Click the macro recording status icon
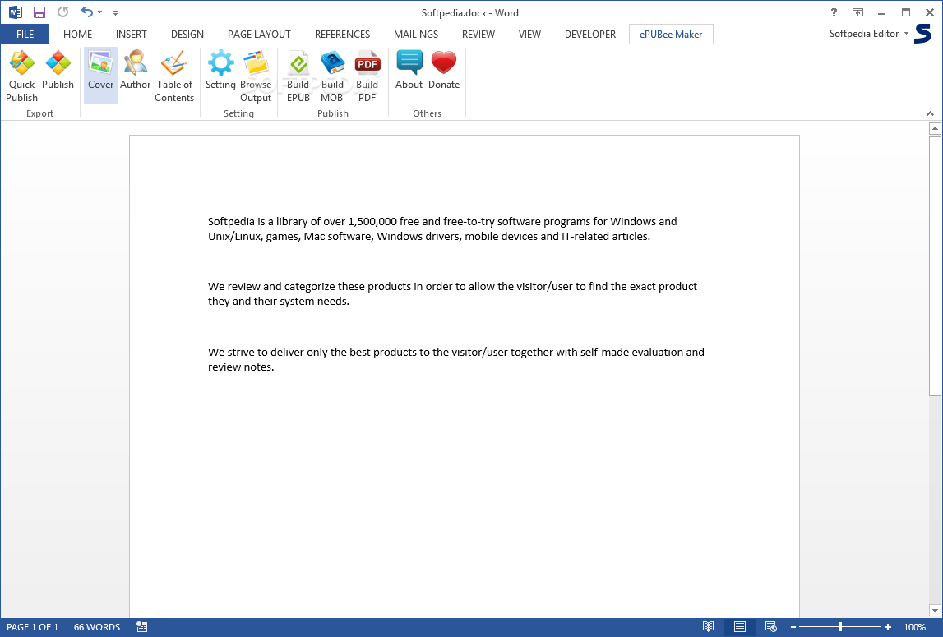The image size is (943, 637). tap(142, 627)
